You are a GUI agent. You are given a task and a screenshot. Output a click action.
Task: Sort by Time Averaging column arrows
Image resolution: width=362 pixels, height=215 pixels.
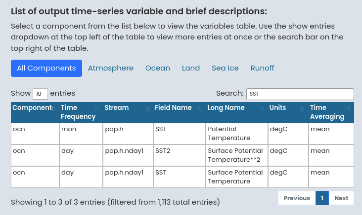348,108
